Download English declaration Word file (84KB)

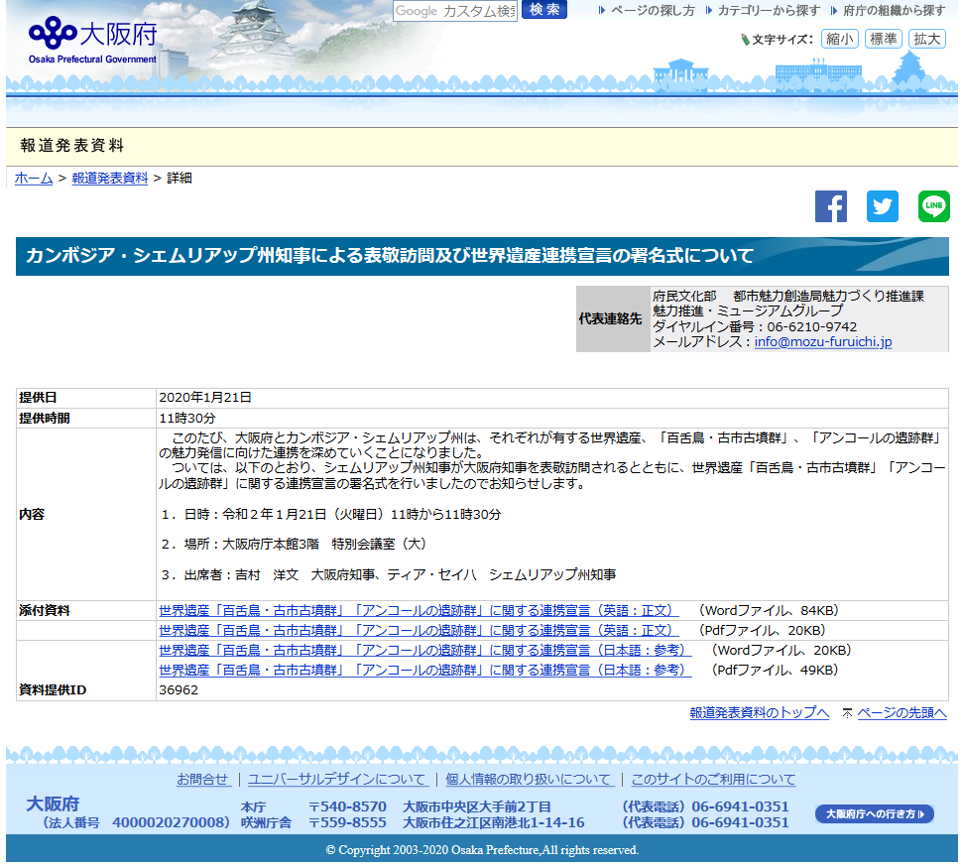419,611
